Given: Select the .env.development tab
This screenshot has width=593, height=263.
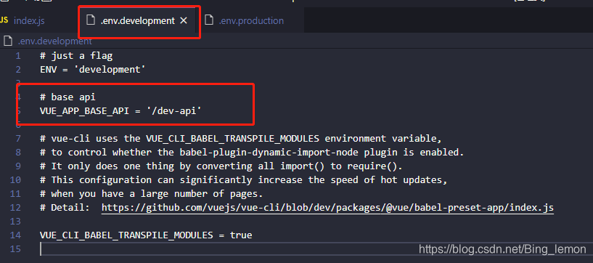Looking at the screenshot, I should (137, 20).
